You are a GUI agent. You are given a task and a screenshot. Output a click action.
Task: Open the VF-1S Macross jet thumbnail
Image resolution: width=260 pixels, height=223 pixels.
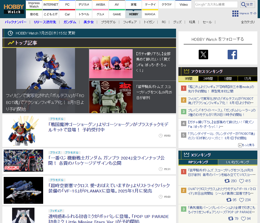23,190
